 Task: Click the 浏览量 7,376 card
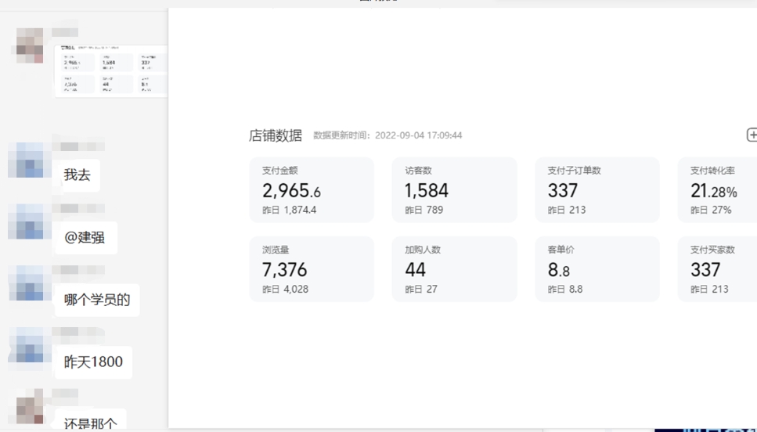312,269
